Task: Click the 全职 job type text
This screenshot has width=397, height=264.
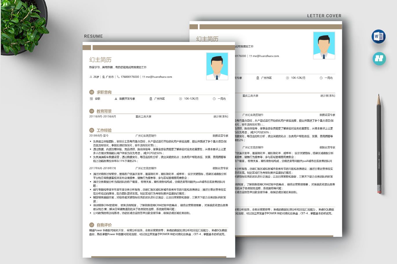Action: [98, 99]
